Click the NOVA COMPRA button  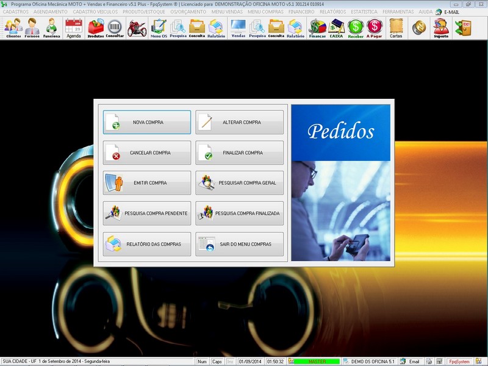[147, 123]
